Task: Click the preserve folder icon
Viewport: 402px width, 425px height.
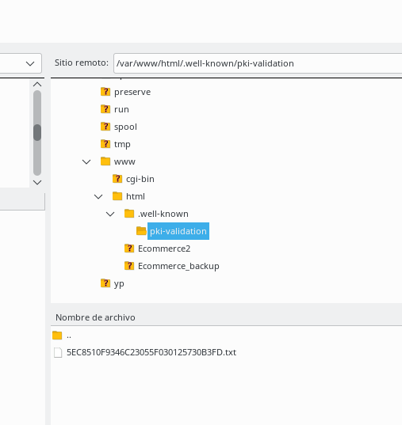Action: click(x=105, y=92)
